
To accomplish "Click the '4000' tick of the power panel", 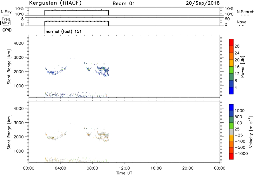I will (x=19, y=43).
